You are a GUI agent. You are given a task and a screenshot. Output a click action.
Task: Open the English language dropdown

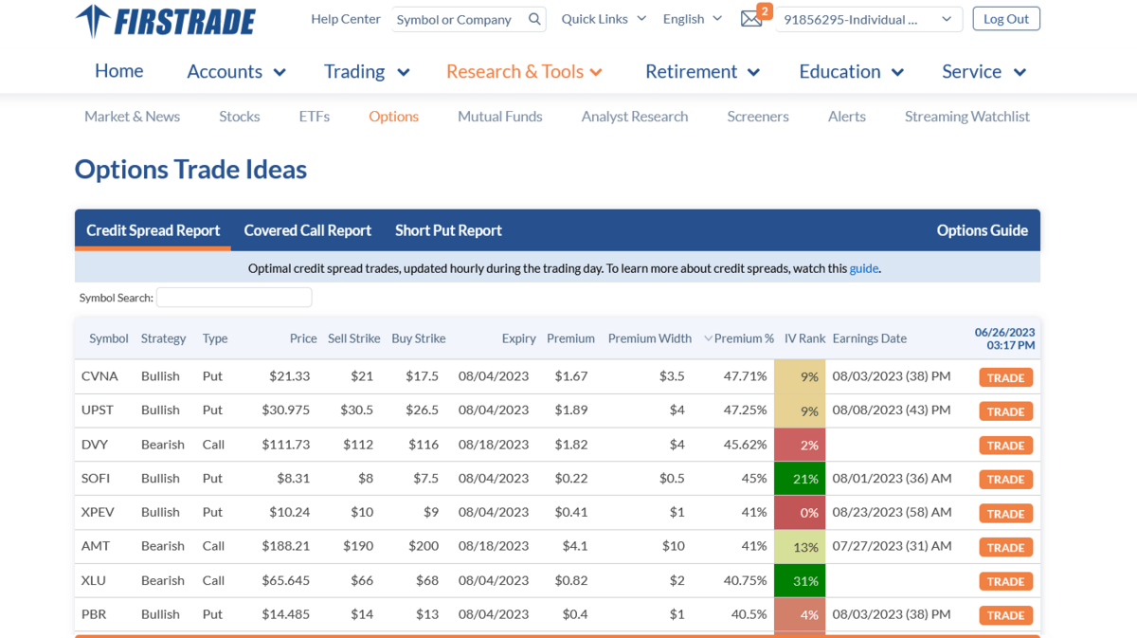(x=693, y=19)
